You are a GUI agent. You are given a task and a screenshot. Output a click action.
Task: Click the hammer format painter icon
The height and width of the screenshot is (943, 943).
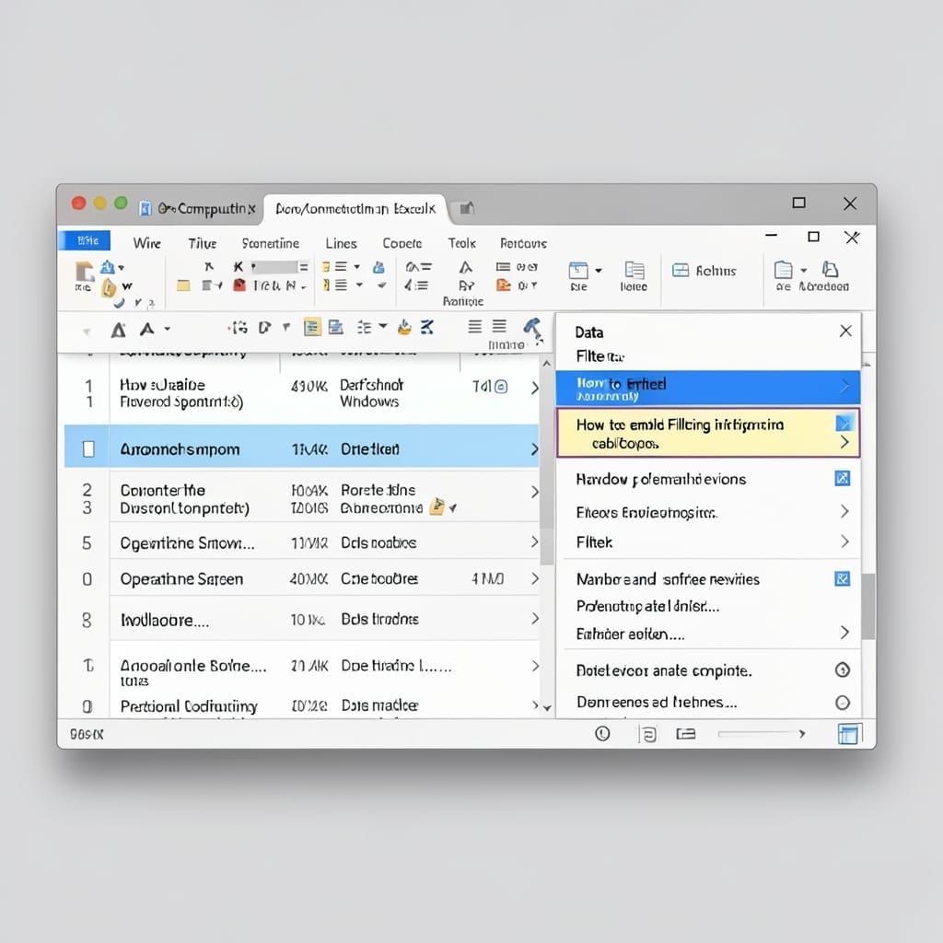click(532, 329)
